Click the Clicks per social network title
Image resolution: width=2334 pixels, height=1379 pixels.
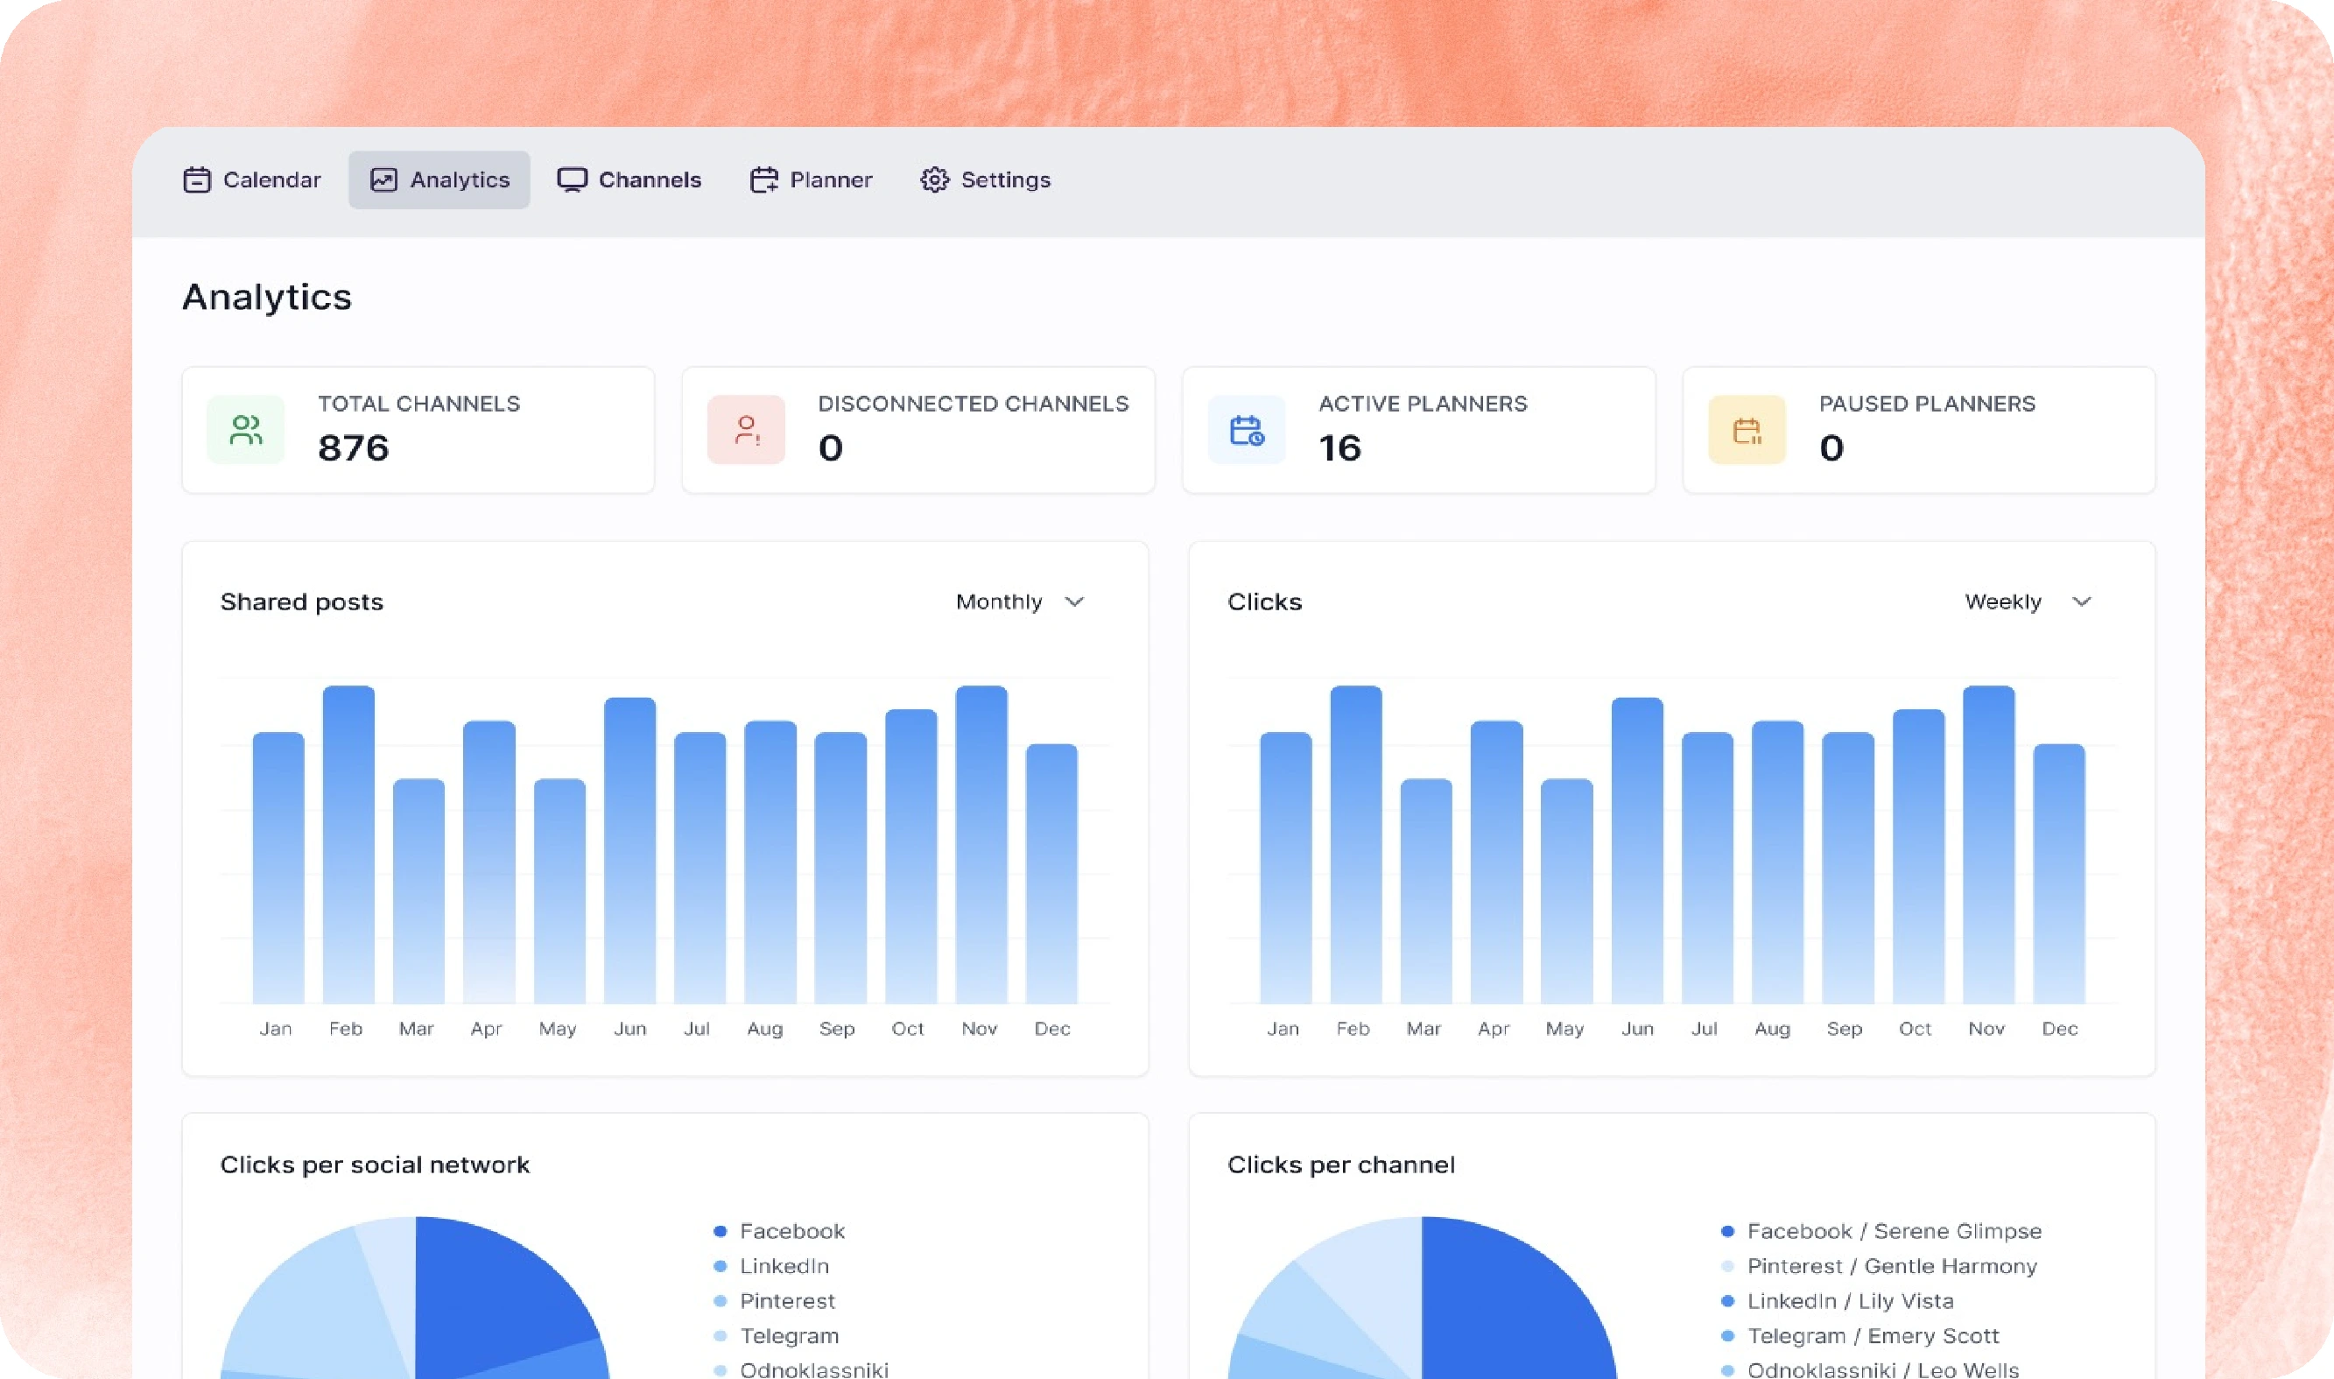pos(375,1165)
